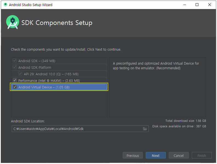Select the Android SDK – (349 MB) row
This screenshot has width=217, height=164.
click(59, 61)
